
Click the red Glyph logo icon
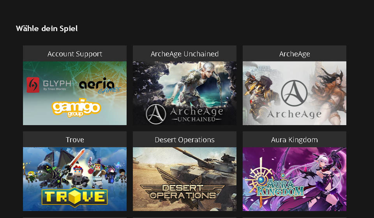(33, 85)
